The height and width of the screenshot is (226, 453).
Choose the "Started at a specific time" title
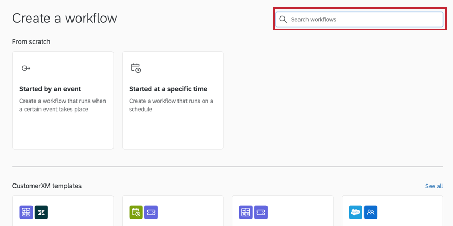[168, 89]
